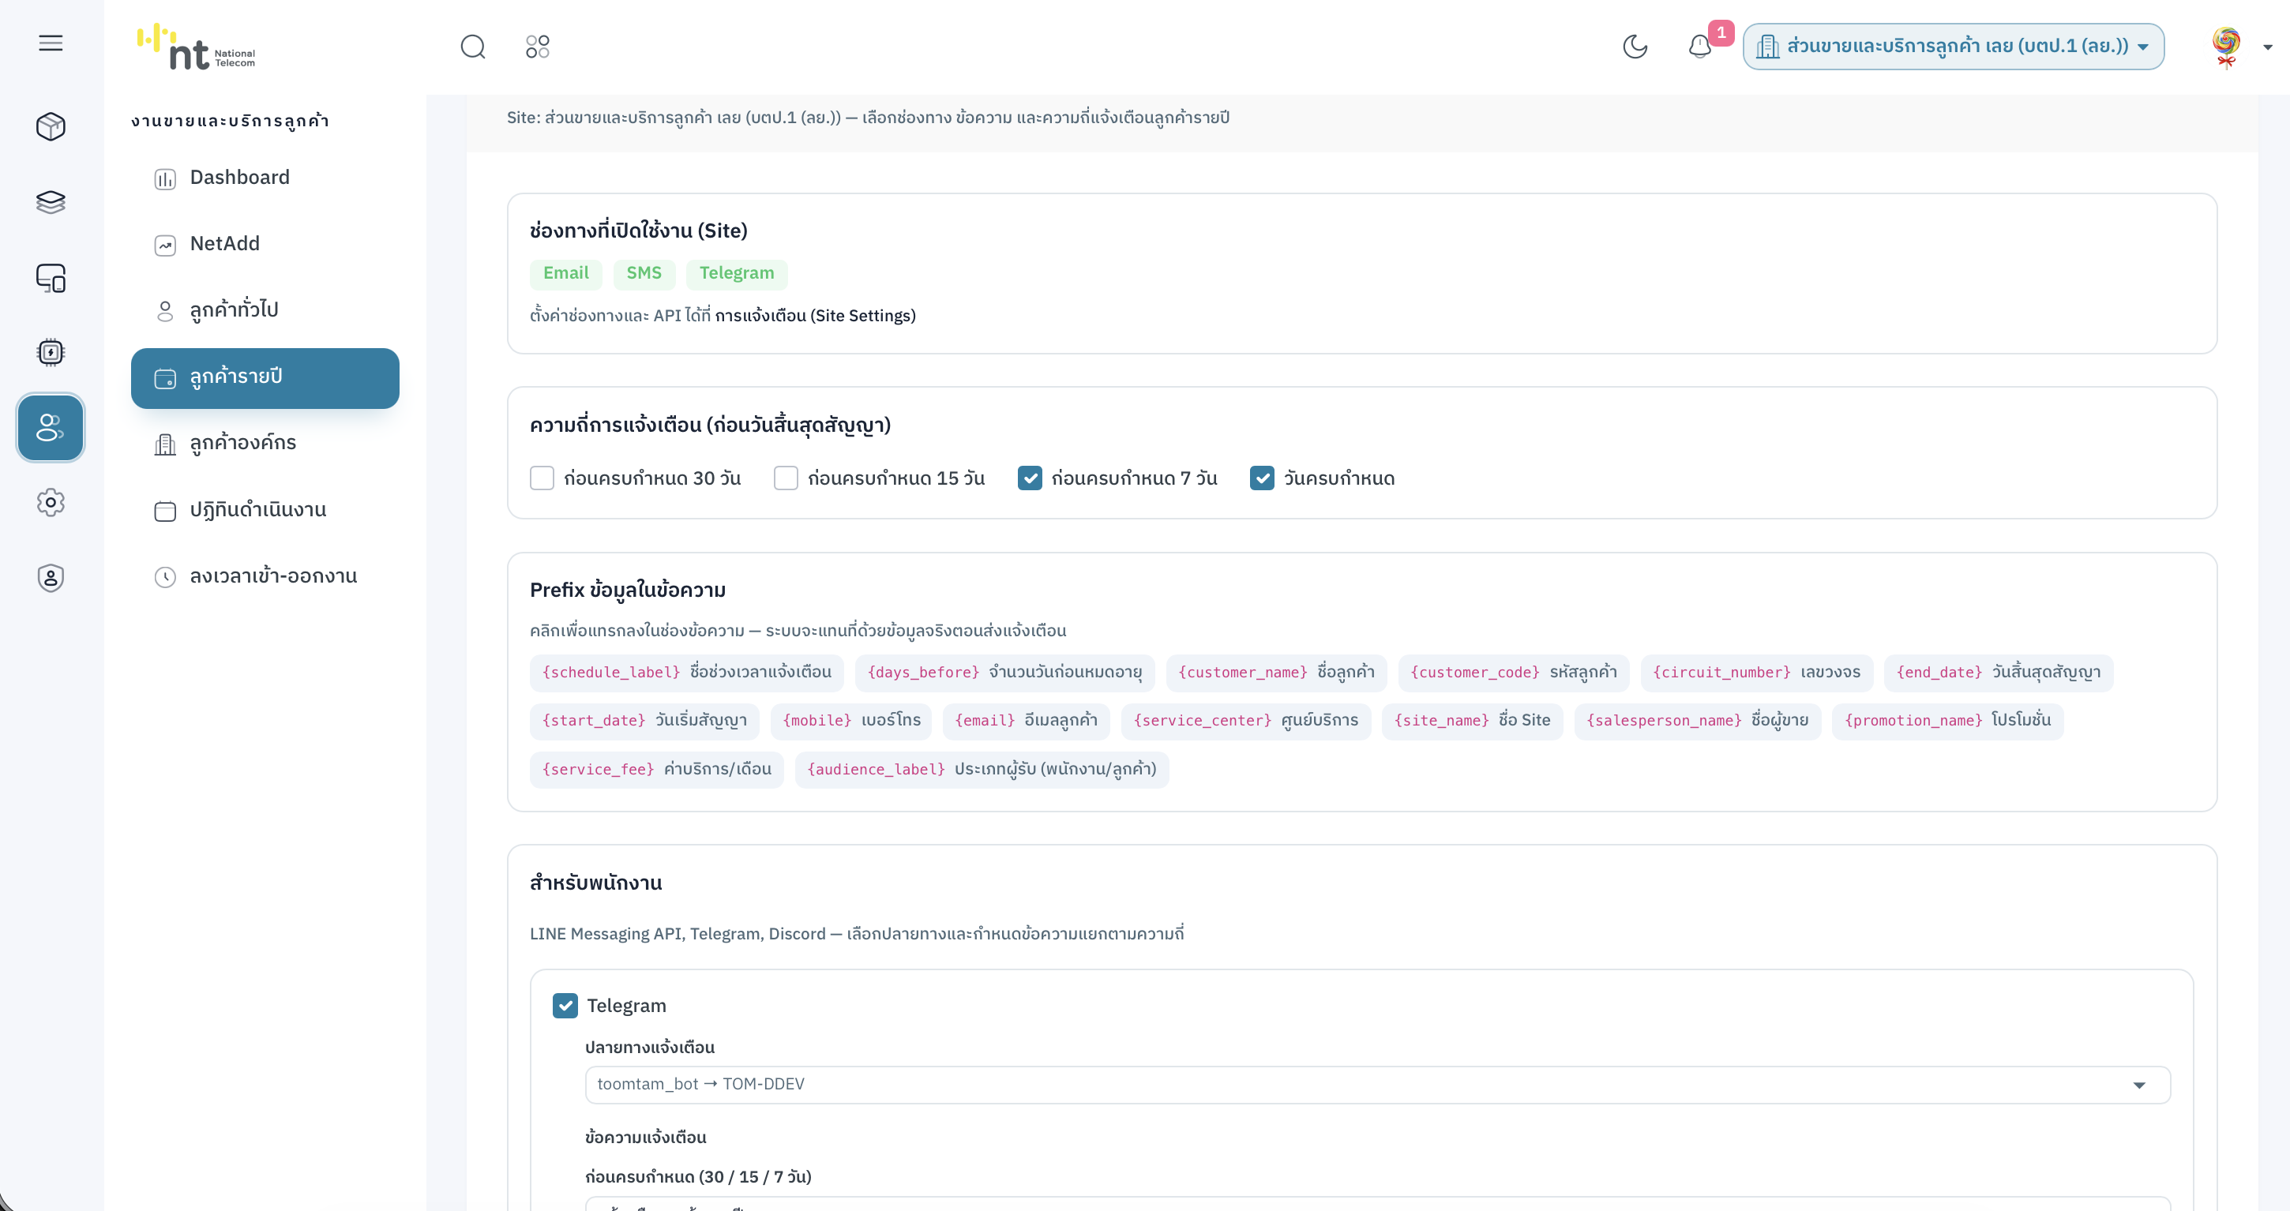Open ลูกค้าองค์กร menu item
Screen dimensions: 2290x1211
point(265,444)
